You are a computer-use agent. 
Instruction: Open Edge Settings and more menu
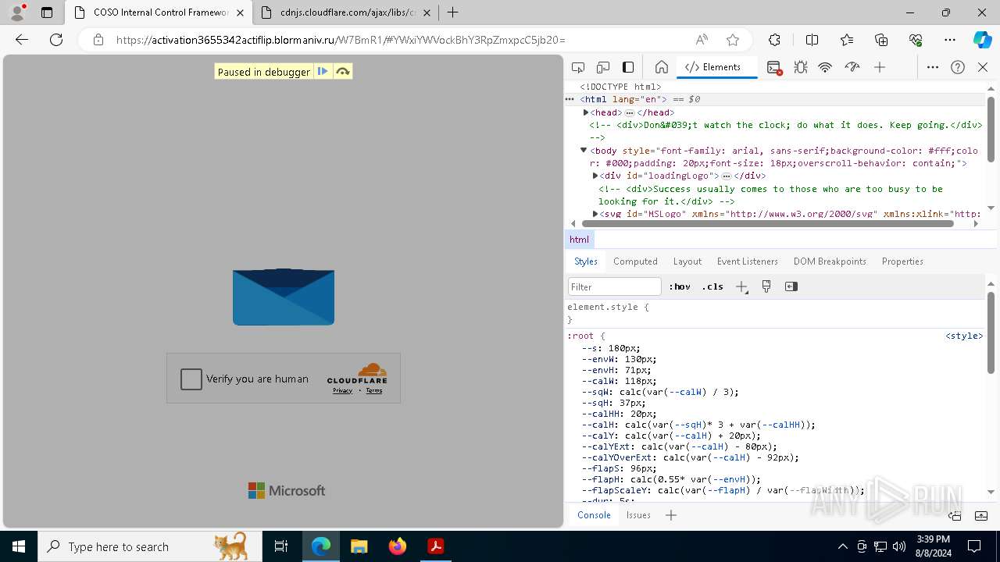pos(950,40)
